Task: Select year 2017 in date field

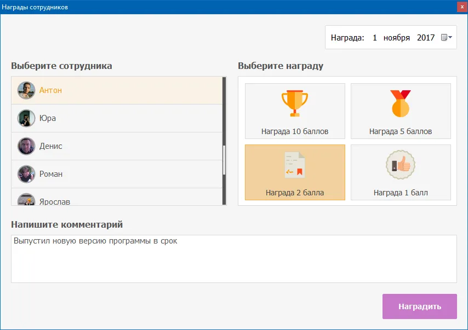Action: click(426, 38)
